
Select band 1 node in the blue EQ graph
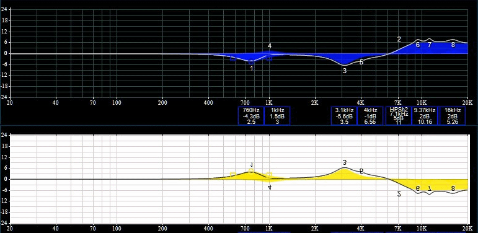[252, 69]
